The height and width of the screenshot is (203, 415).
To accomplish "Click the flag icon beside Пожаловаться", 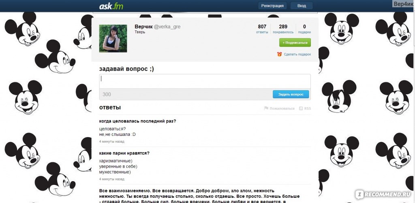I will pyautogui.click(x=266, y=108).
